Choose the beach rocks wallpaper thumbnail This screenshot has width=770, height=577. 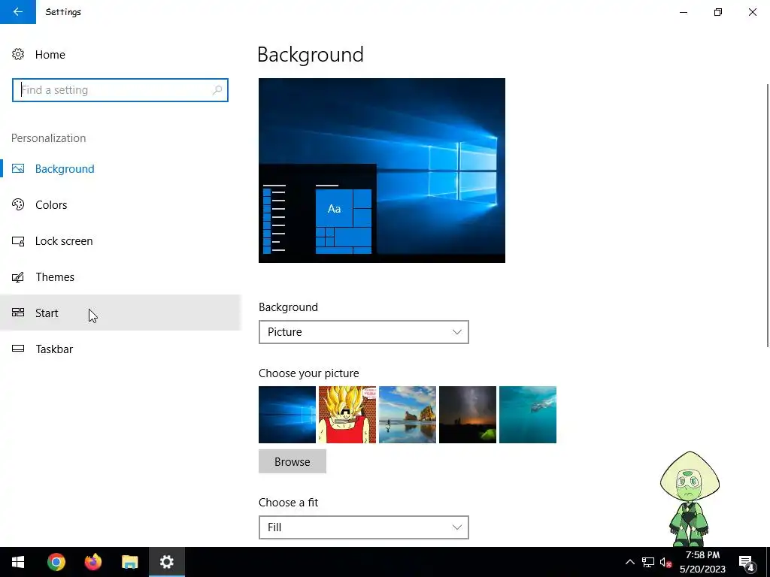click(x=408, y=415)
